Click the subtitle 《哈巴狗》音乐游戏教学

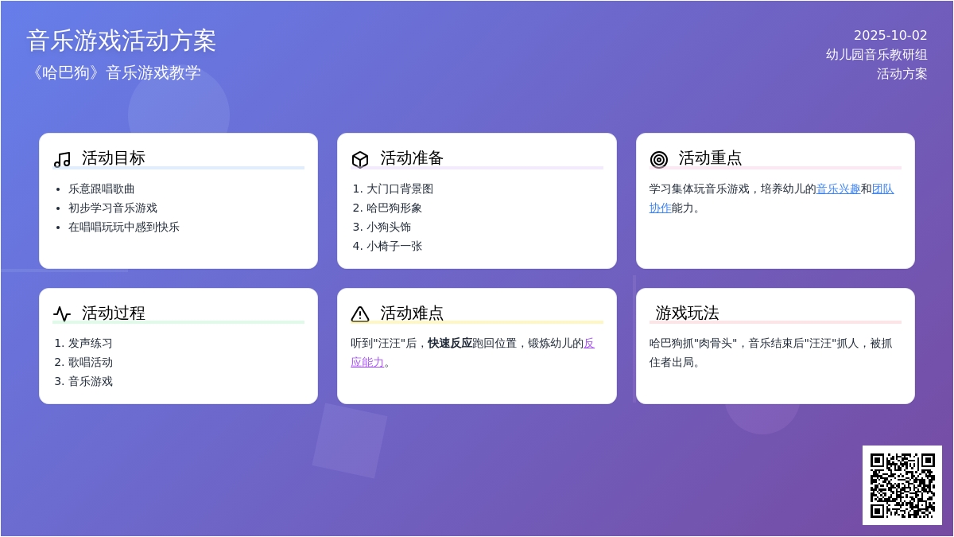[x=113, y=72]
